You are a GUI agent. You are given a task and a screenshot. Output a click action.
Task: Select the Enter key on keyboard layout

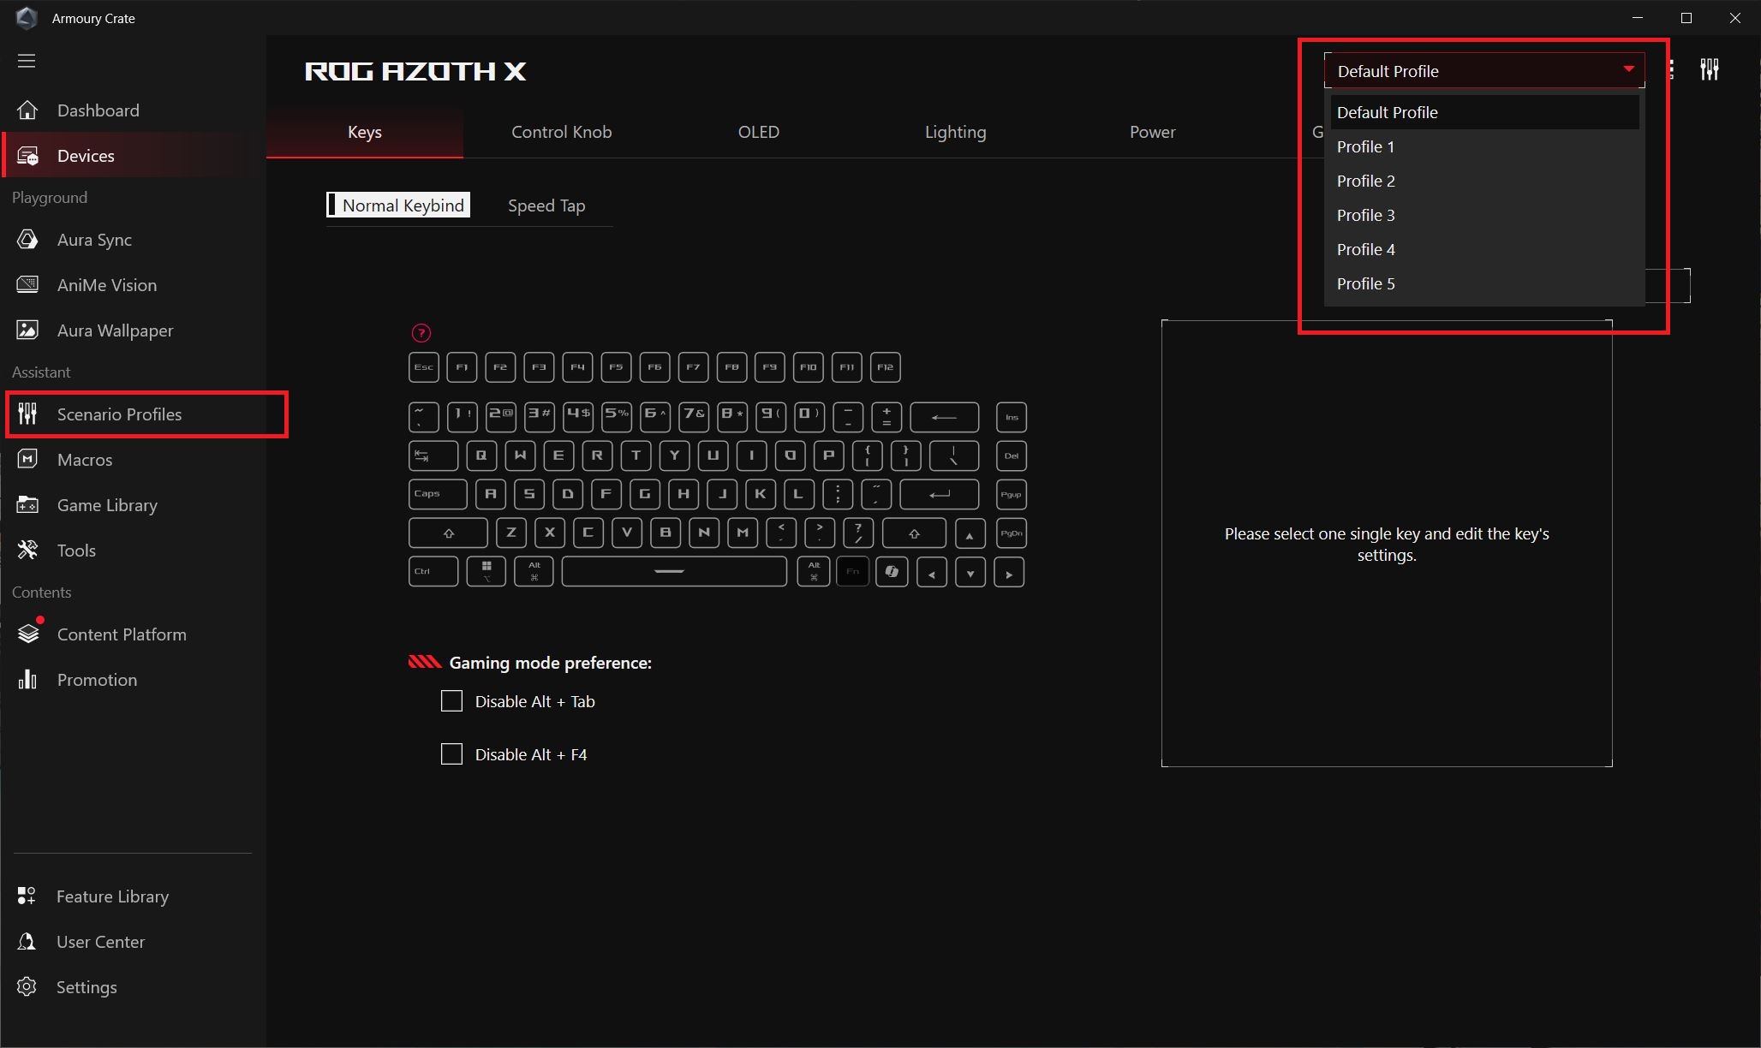(940, 494)
